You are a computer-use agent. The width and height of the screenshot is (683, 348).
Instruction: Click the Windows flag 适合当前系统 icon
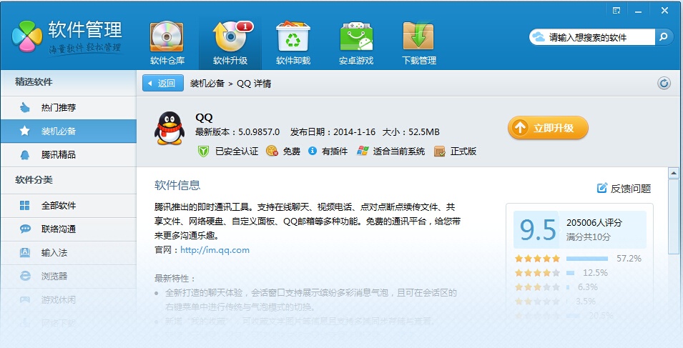tap(363, 151)
